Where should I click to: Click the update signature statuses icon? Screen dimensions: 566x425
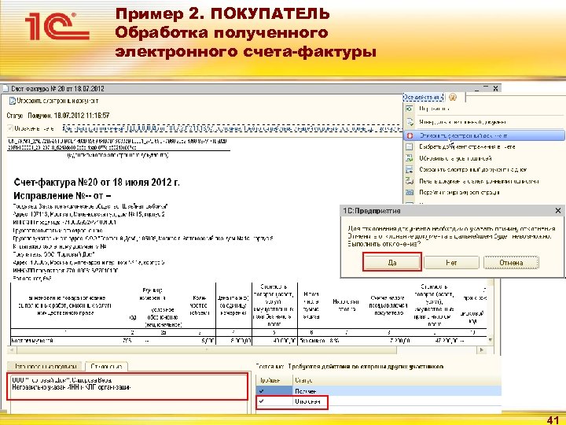click(x=410, y=158)
